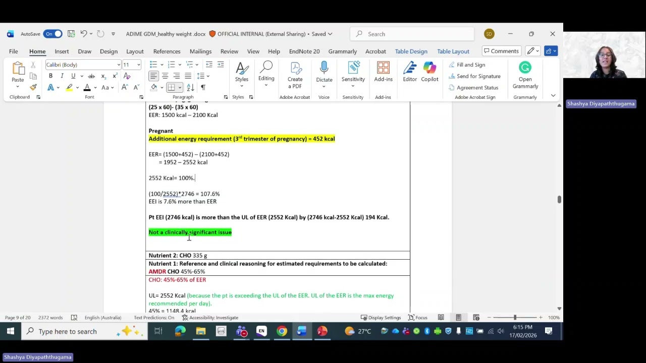The image size is (646, 363).
Task: Open File Explorer from the taskbar
Action: click(x=201, y=331)
